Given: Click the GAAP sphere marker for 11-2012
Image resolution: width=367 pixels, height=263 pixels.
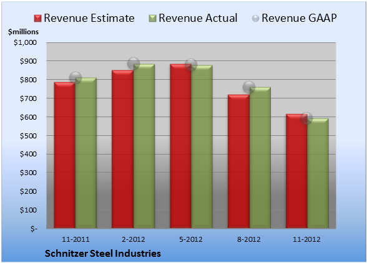Looking at the screenshot, I should click(306, 118).
